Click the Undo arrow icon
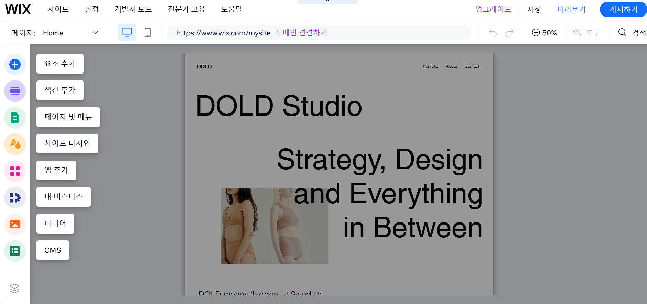 point(493,33)
